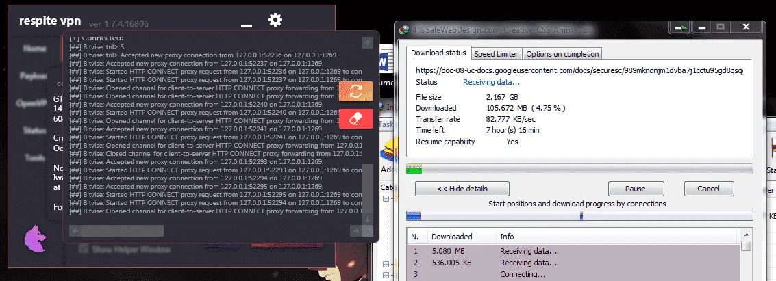Screen dimensions: 776x281
Task: Click the log panel scroll-up arrow
Action: (x=367, y=43)
